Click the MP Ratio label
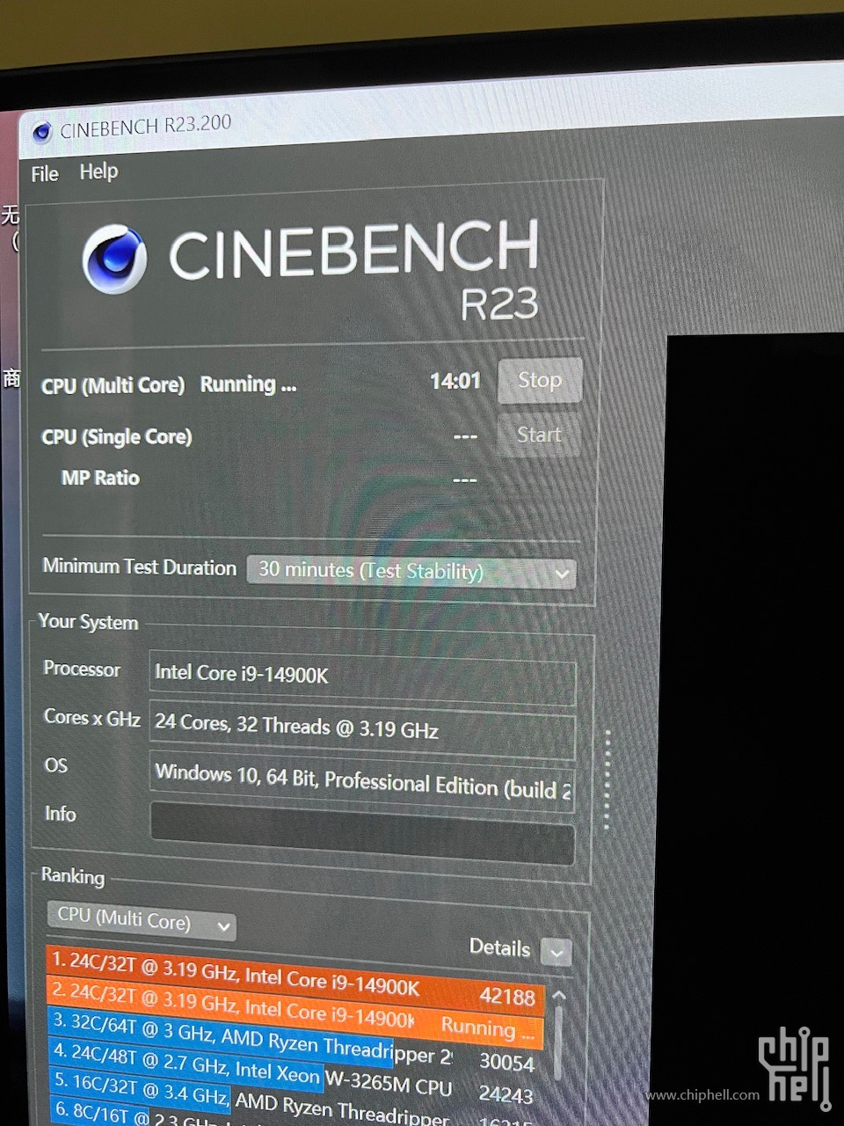The image size is (844, 1126). tap(100, 478)
